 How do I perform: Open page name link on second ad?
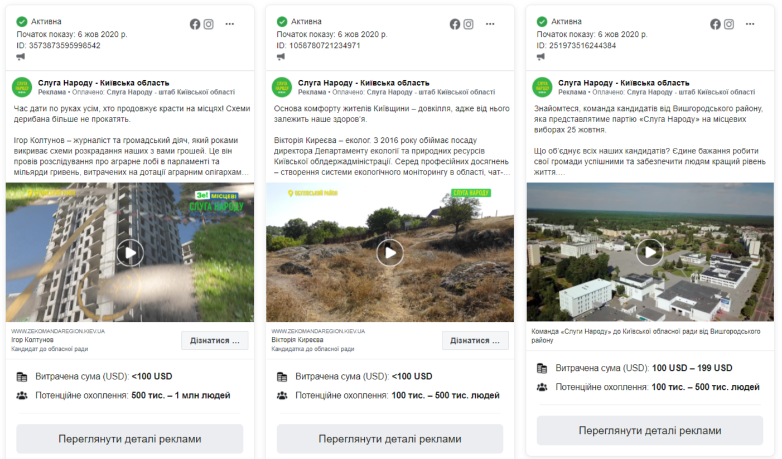point(363,83)
